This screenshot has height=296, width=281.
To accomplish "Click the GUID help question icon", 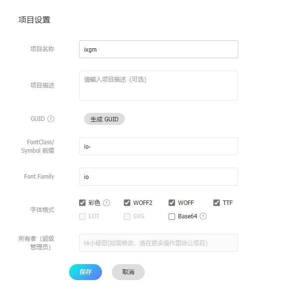I will click(x=51, y=119).
